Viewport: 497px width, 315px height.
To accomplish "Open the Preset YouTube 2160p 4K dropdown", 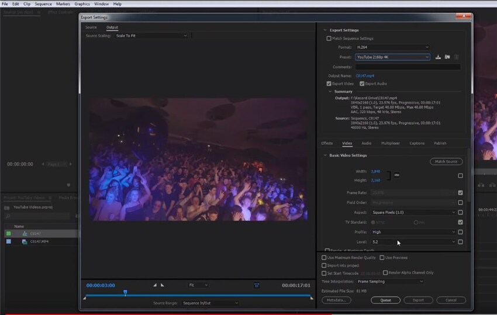I will tap(392, 57).
